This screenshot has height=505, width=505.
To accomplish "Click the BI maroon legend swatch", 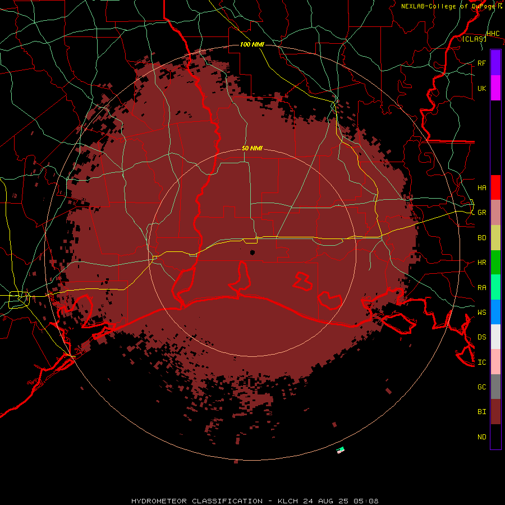I will pyautogui.click(x=495, y=412).
